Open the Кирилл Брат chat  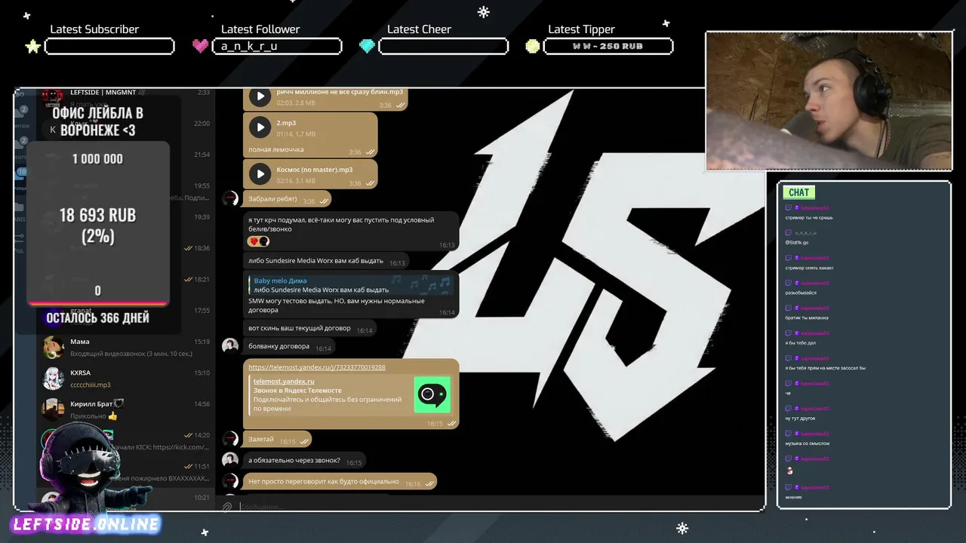[125, 410]
